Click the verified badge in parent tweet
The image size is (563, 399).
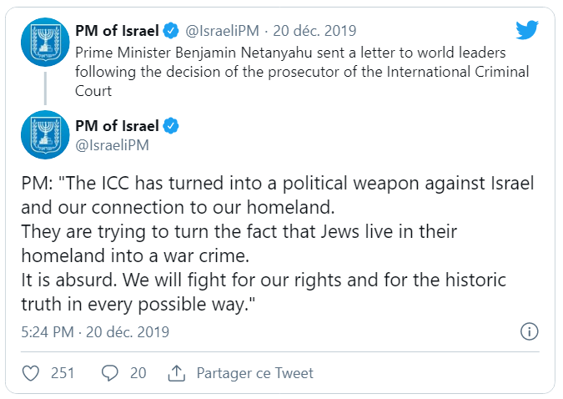(x=171, y=31)
